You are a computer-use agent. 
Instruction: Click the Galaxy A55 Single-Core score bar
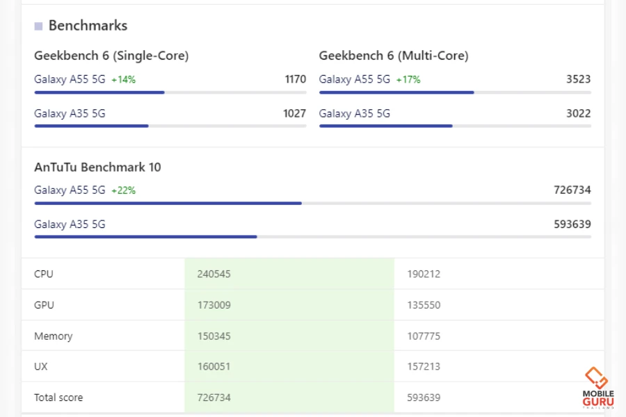[x=99, y=92]
